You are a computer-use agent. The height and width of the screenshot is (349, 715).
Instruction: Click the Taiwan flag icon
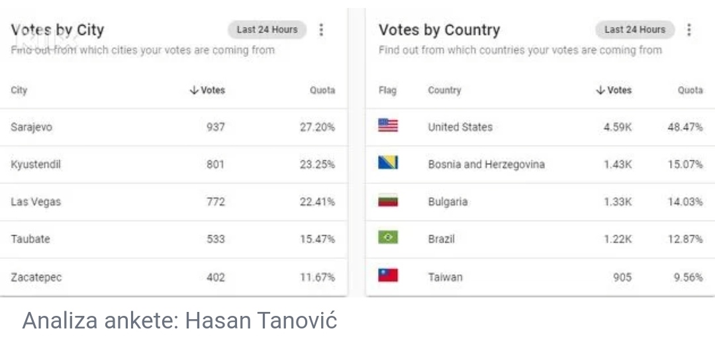point(388,275)
